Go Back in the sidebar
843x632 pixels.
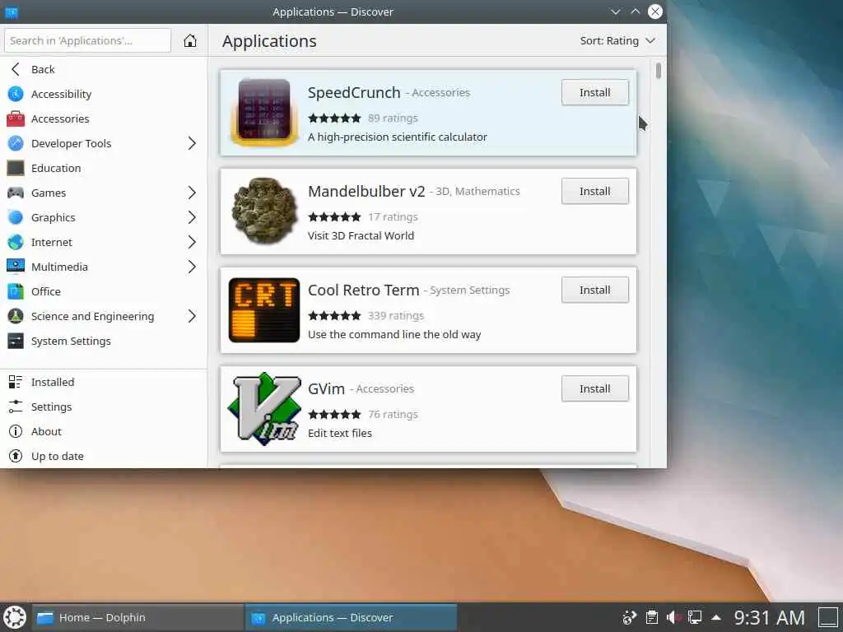point(103,69)
